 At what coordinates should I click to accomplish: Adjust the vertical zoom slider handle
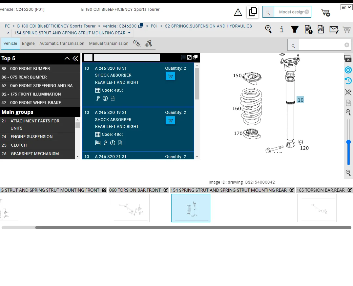[348, 142]
